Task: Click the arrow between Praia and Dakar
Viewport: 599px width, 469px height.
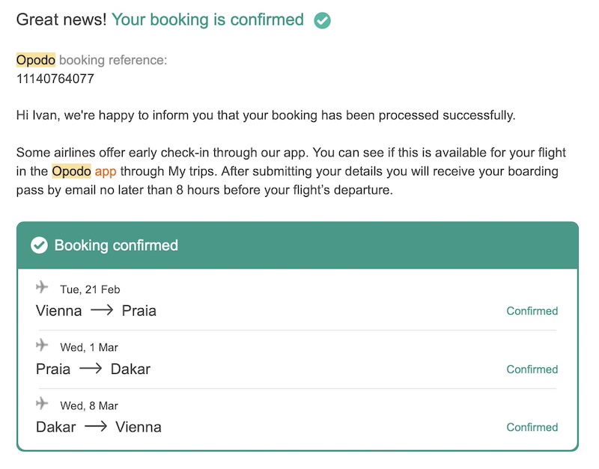Action: 90,369
